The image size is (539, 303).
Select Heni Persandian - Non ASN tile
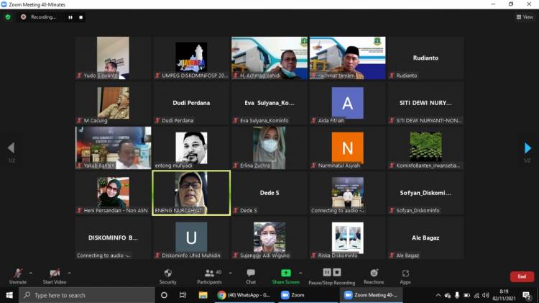tap(113, 193)
